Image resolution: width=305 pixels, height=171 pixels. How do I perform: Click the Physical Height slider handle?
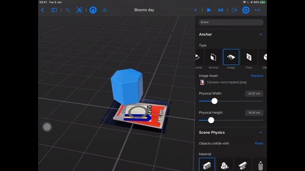[x=211, y=120]
